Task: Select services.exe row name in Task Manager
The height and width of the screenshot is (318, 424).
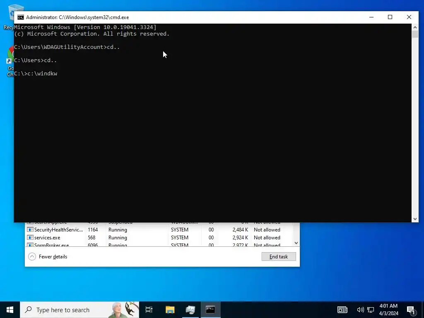Action: [47, 237]
